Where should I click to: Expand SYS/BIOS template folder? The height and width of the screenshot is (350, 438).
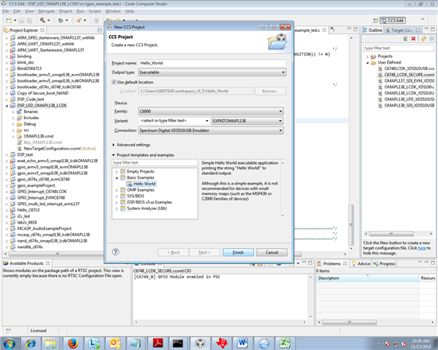point(117,196)
